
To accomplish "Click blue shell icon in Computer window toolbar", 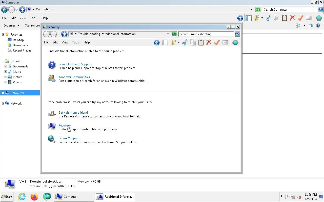I will (319, 18).
